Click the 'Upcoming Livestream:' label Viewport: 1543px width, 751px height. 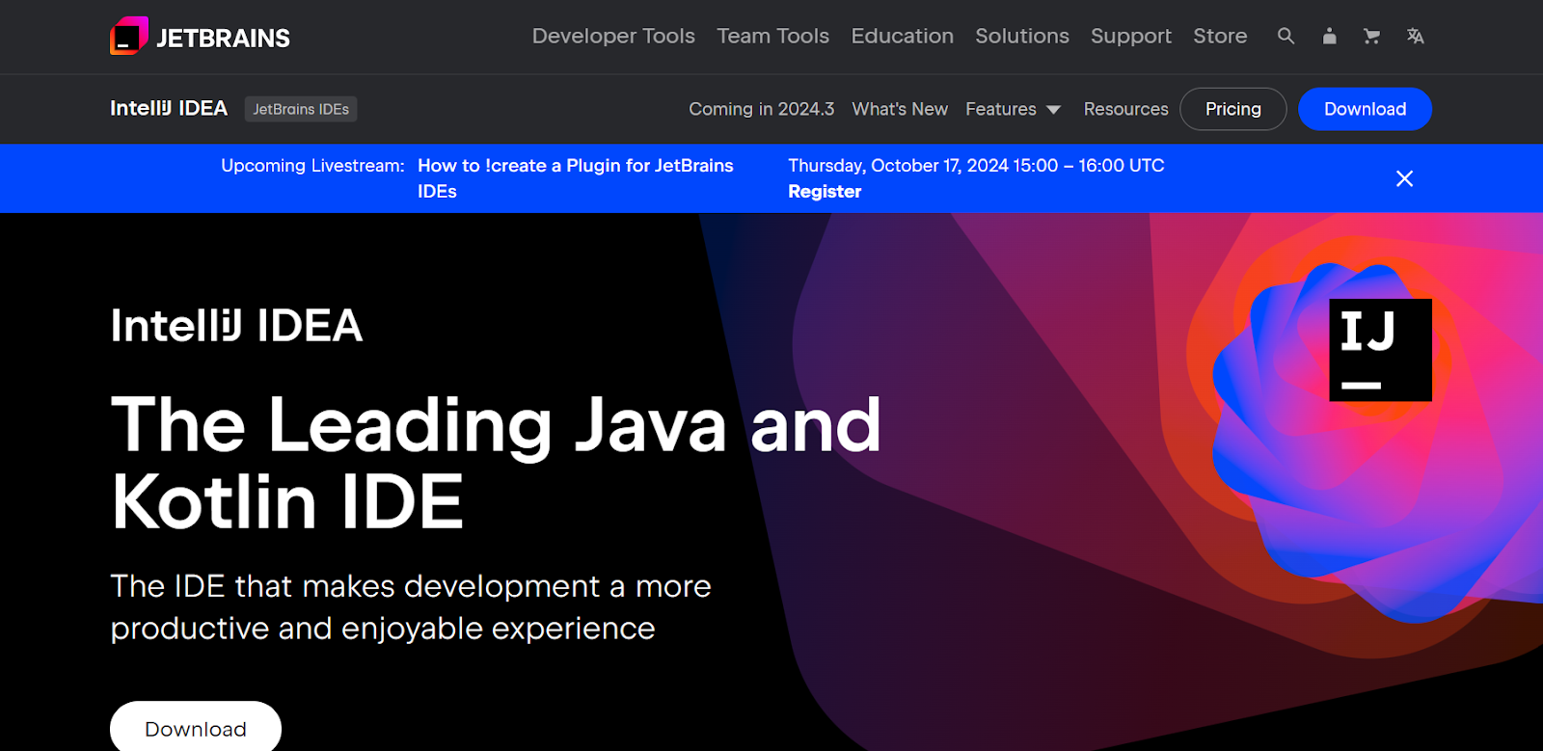click(312, 165)
